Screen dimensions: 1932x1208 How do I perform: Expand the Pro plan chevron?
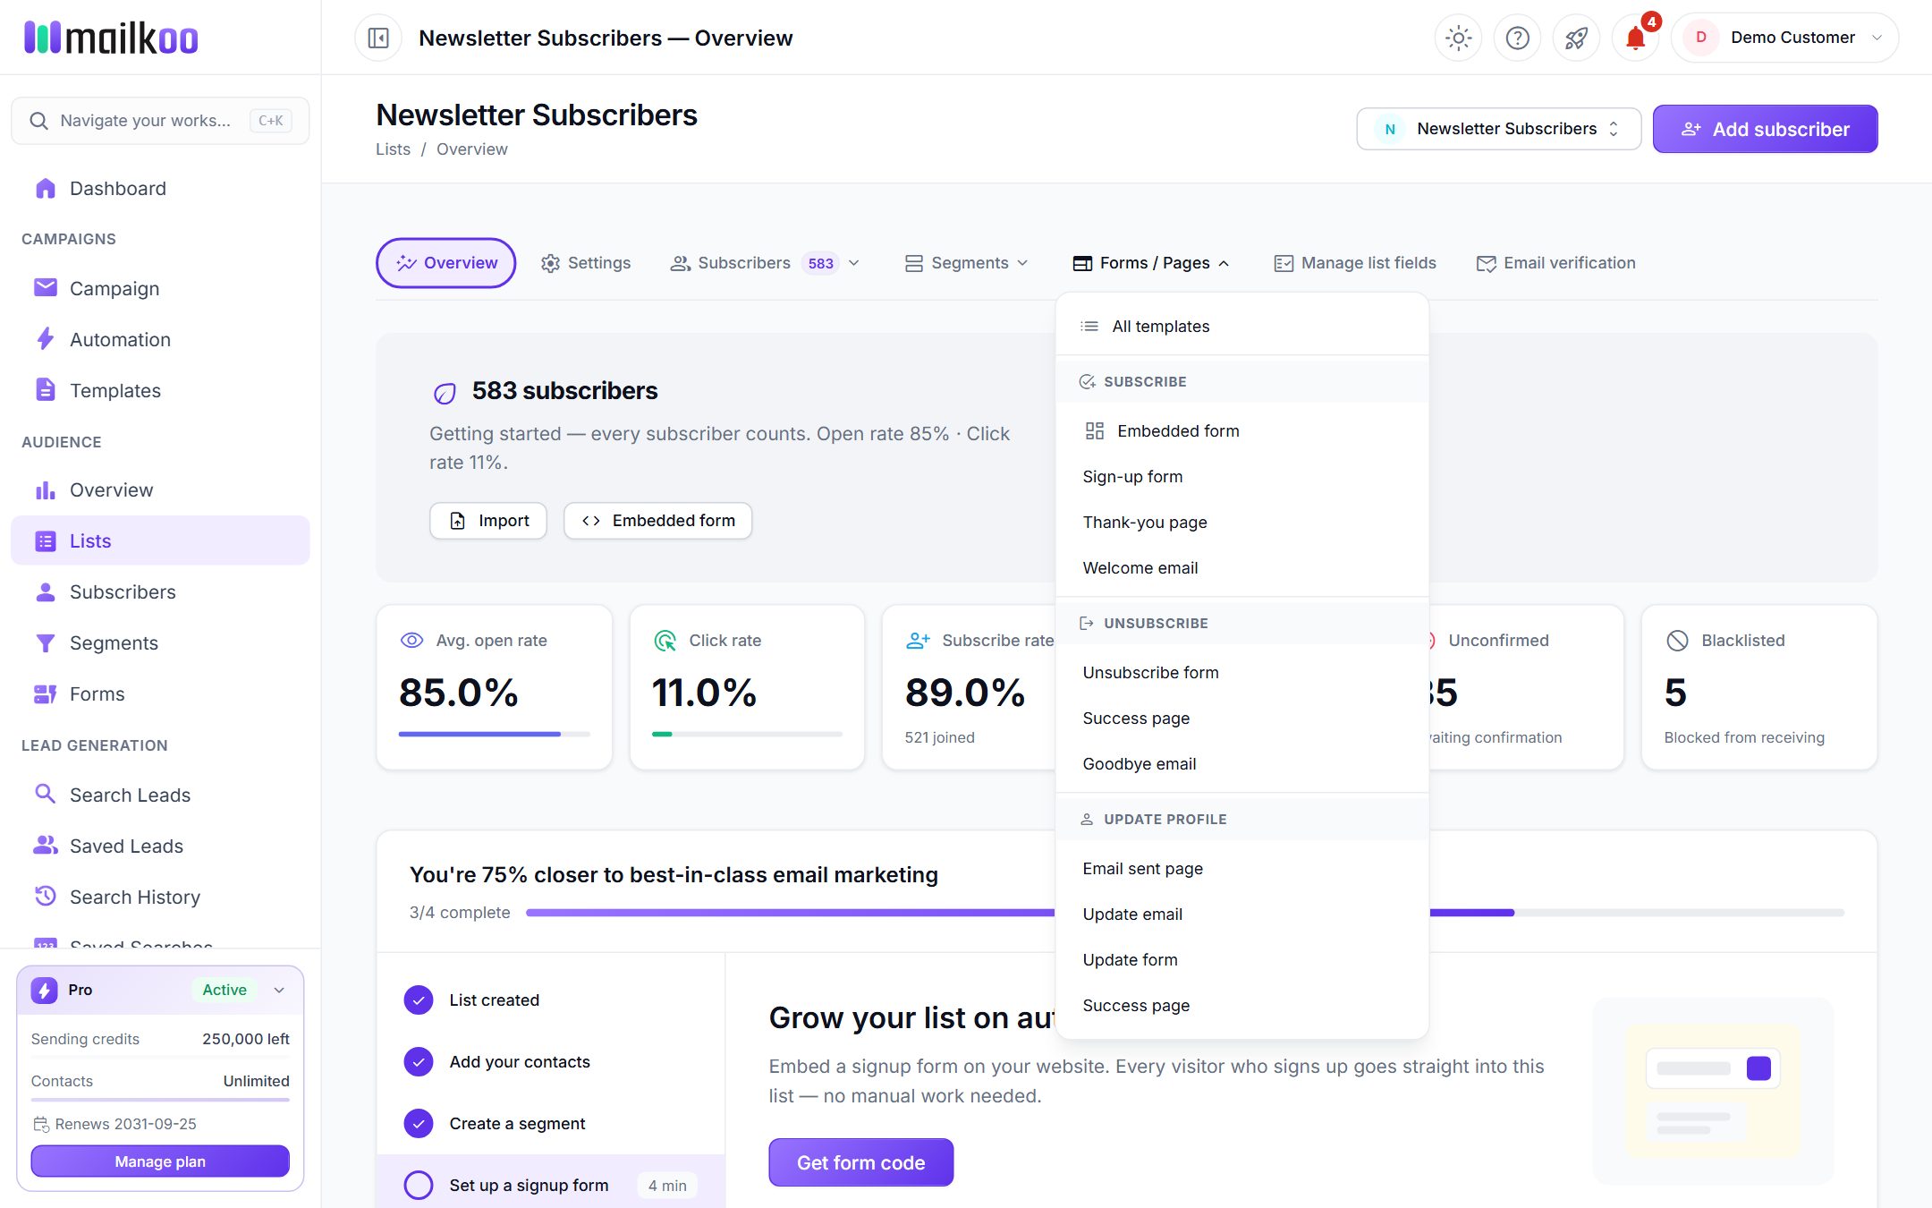[x=279, y=990]
